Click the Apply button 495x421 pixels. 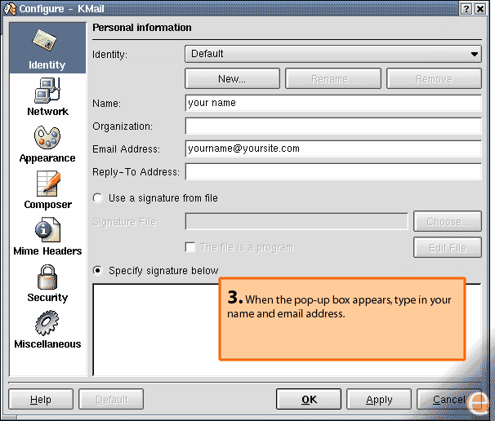(x=379, y=400)
